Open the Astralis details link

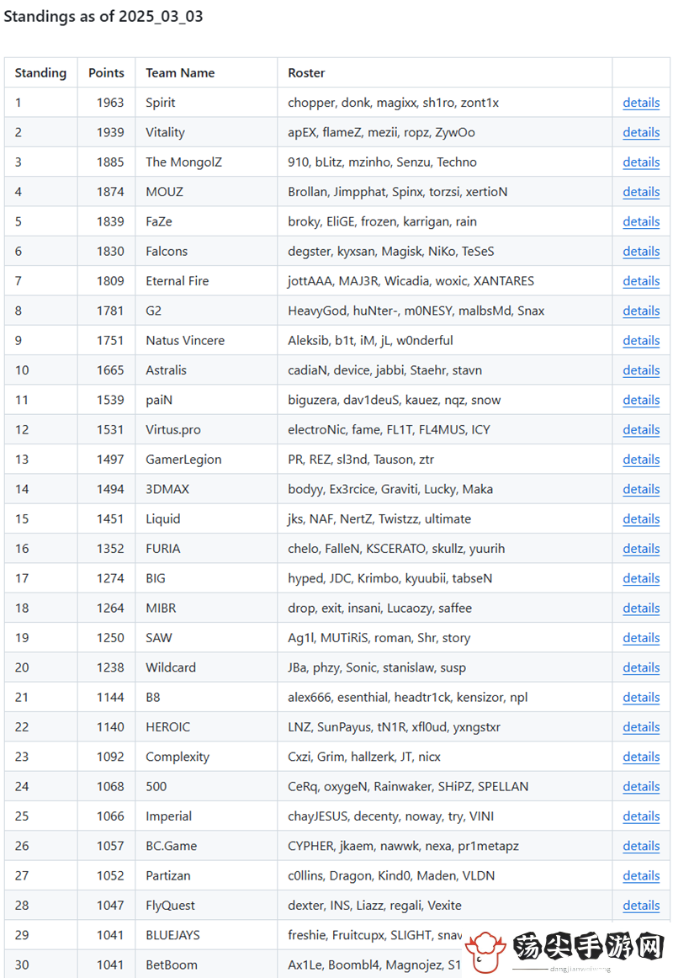pyautogui.click(x=641, y=370)
